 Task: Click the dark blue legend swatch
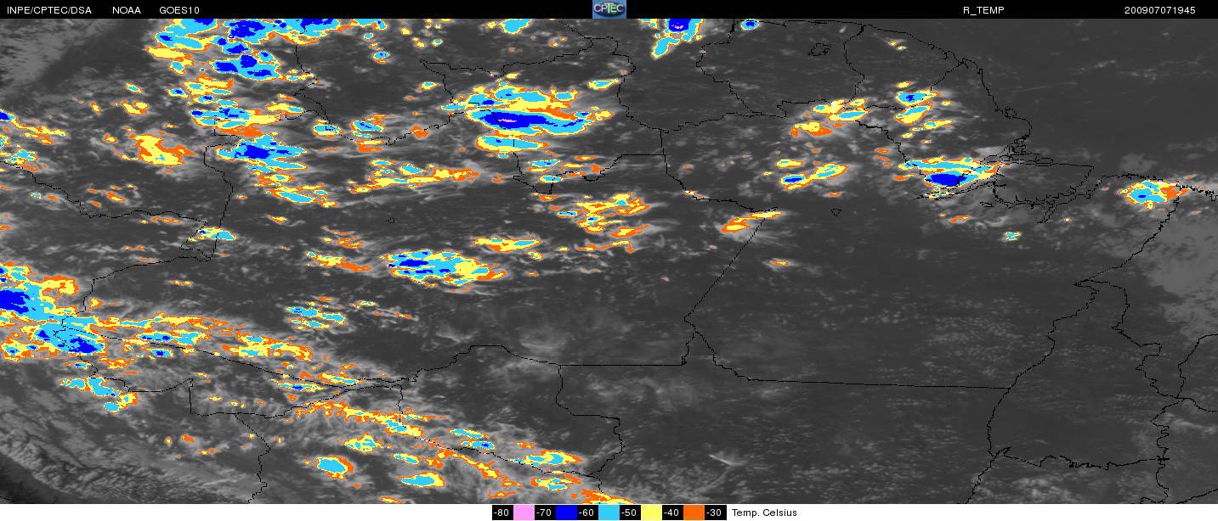tap(566, 513)
